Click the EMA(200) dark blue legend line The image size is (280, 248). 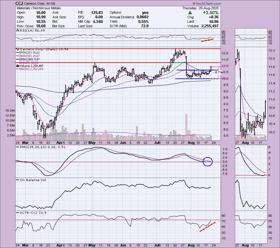[x=17, y=60]
